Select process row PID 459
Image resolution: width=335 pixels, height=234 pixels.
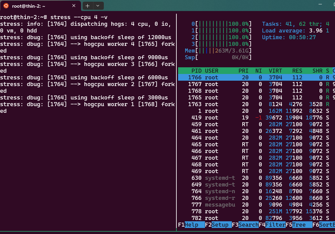tap(256, 124)
